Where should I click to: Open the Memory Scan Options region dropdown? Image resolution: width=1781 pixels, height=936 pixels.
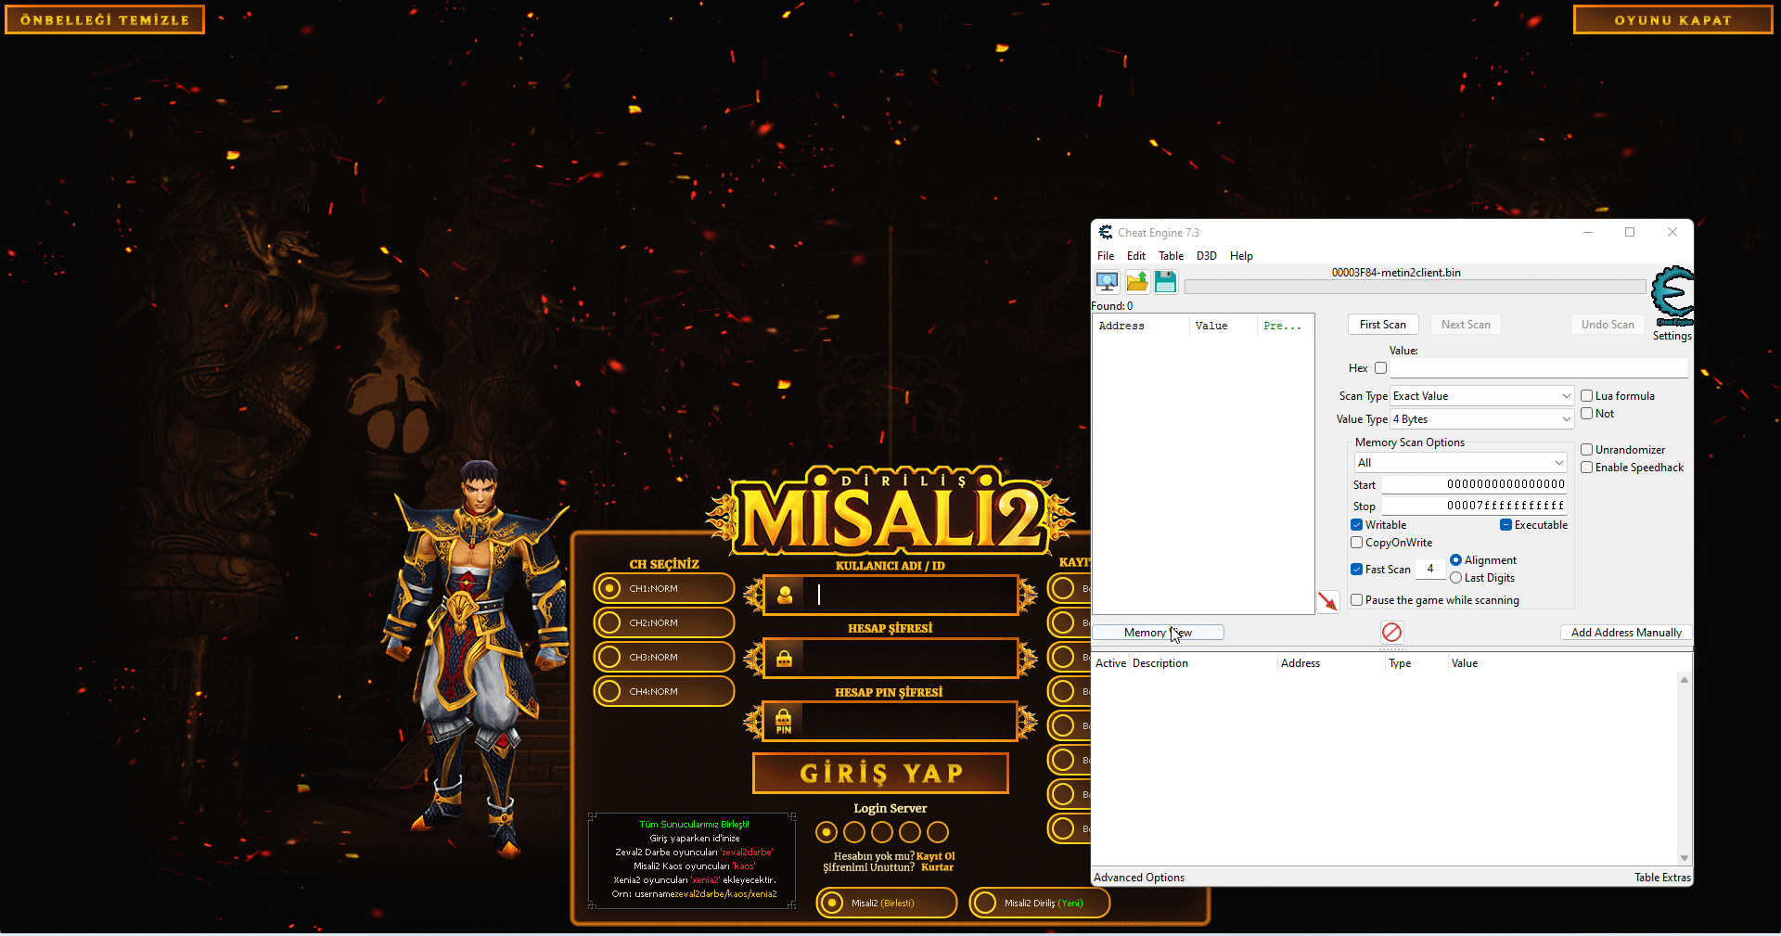click(x=1461, y=463)
